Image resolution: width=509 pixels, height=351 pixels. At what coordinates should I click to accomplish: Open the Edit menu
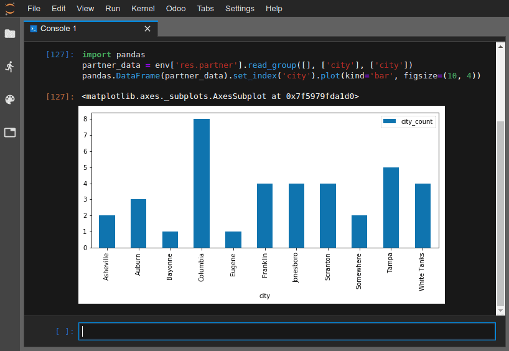click(58, 9)
